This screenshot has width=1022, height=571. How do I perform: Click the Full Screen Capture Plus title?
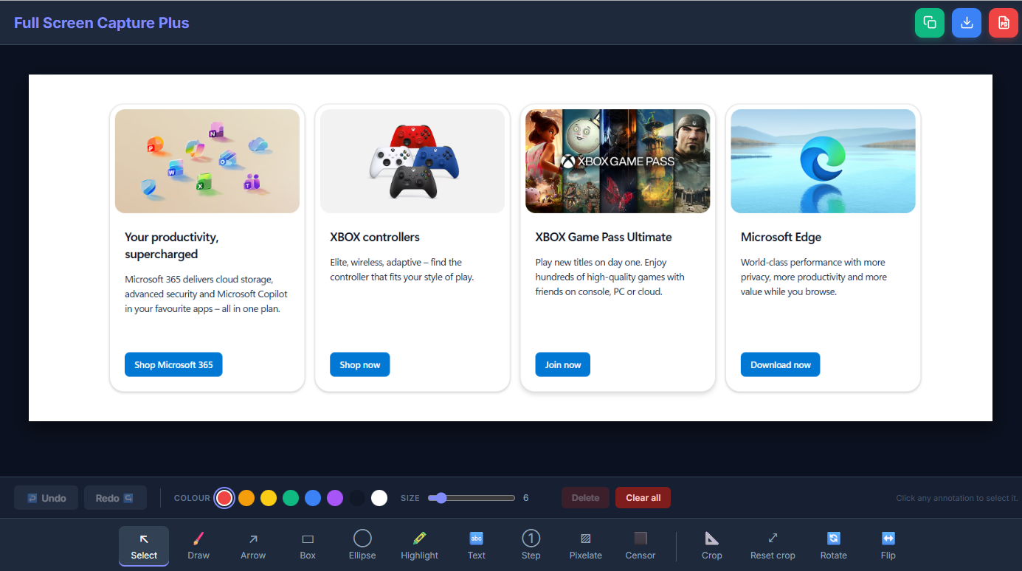point(102,23)
